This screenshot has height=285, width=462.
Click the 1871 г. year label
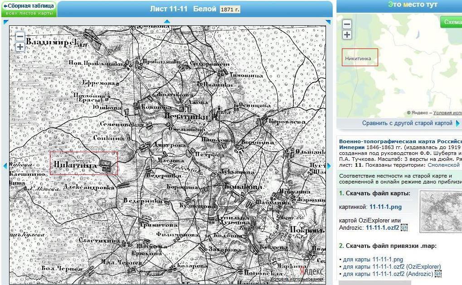[x=230, y=10]
